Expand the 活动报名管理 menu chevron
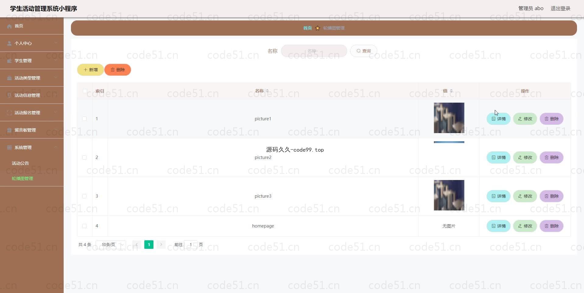 point(56,112)
